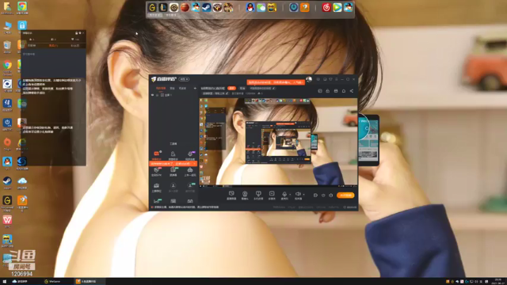Select Recycle Bin desktop icon
The width and height of the screenshot is (507, 285).
[7, 46]
